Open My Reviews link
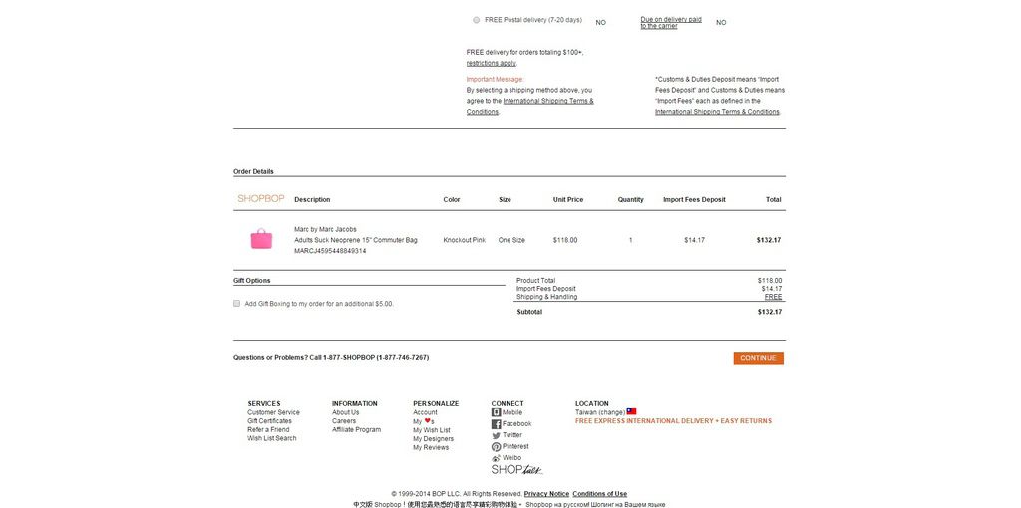Viewport: 1021px width, 508px height. (431, 447)
